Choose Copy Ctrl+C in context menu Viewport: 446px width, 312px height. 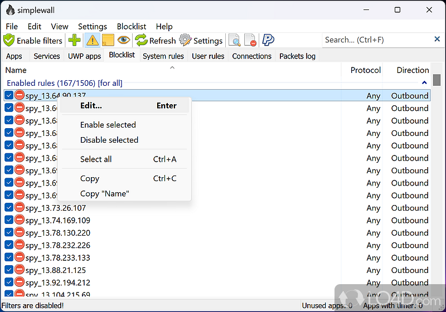(x=124, y=178)
